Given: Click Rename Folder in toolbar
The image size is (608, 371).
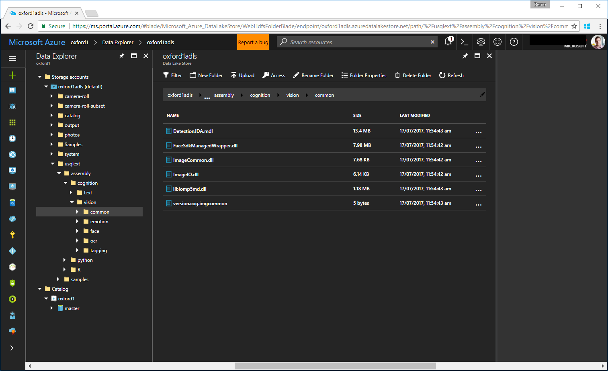Looking at the screenshot, I should [x=313, y=75].
